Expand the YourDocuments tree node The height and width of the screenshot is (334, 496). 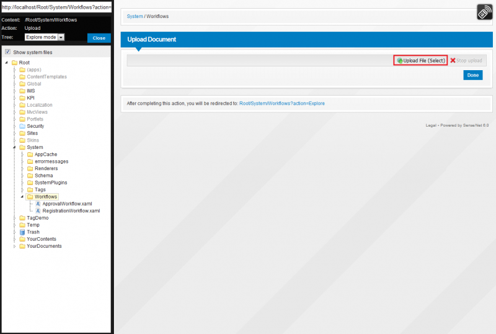click(x=14, y=246)
